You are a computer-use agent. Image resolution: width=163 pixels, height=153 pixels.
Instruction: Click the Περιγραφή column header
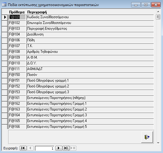[37, 12]
